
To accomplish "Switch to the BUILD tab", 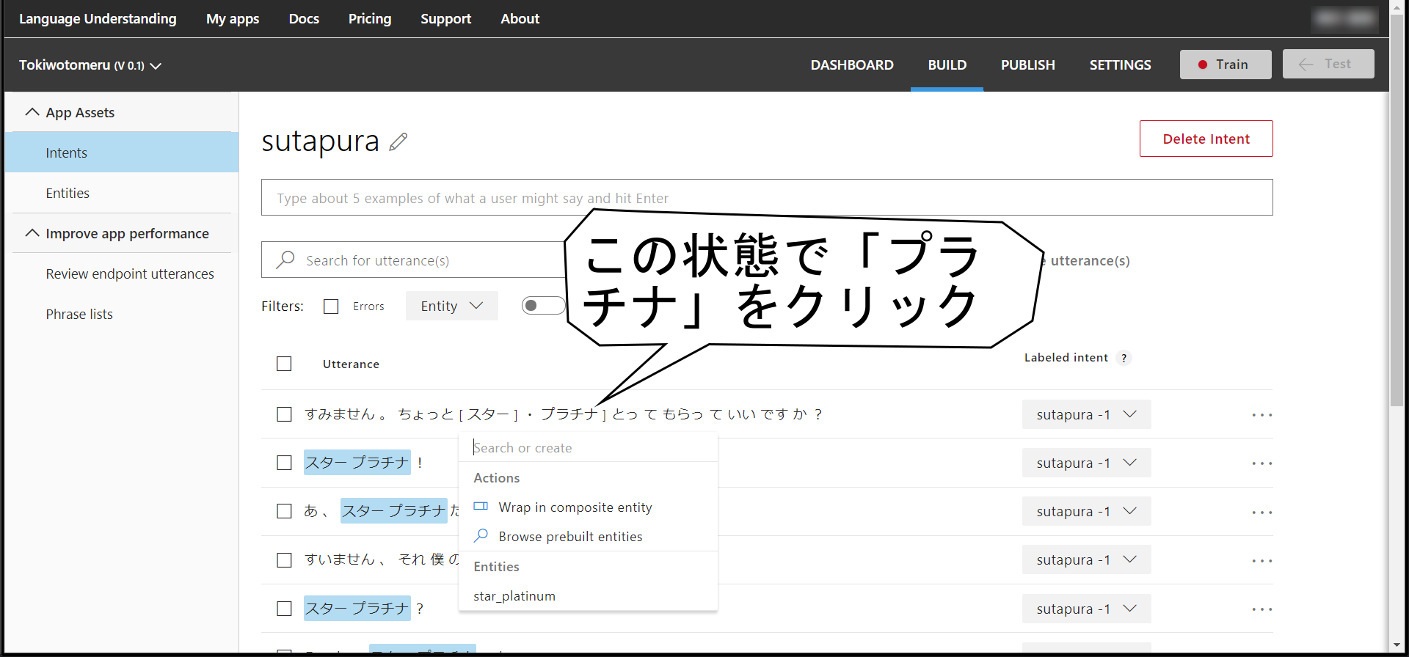I will click(x=947, y=65).
